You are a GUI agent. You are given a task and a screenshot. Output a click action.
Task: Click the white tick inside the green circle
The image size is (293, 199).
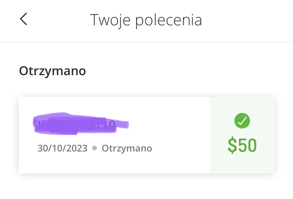242,121
